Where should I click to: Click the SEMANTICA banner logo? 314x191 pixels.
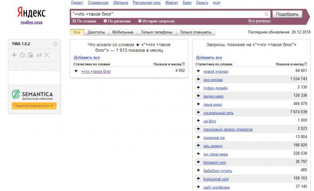32,95
